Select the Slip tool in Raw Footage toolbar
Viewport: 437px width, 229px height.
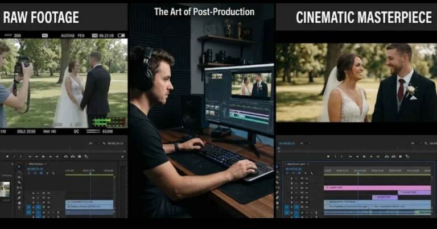coord(19,188)
